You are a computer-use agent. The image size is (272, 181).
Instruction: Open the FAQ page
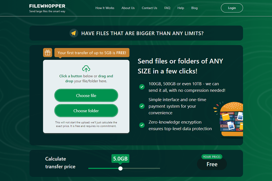tap(167, 8)
